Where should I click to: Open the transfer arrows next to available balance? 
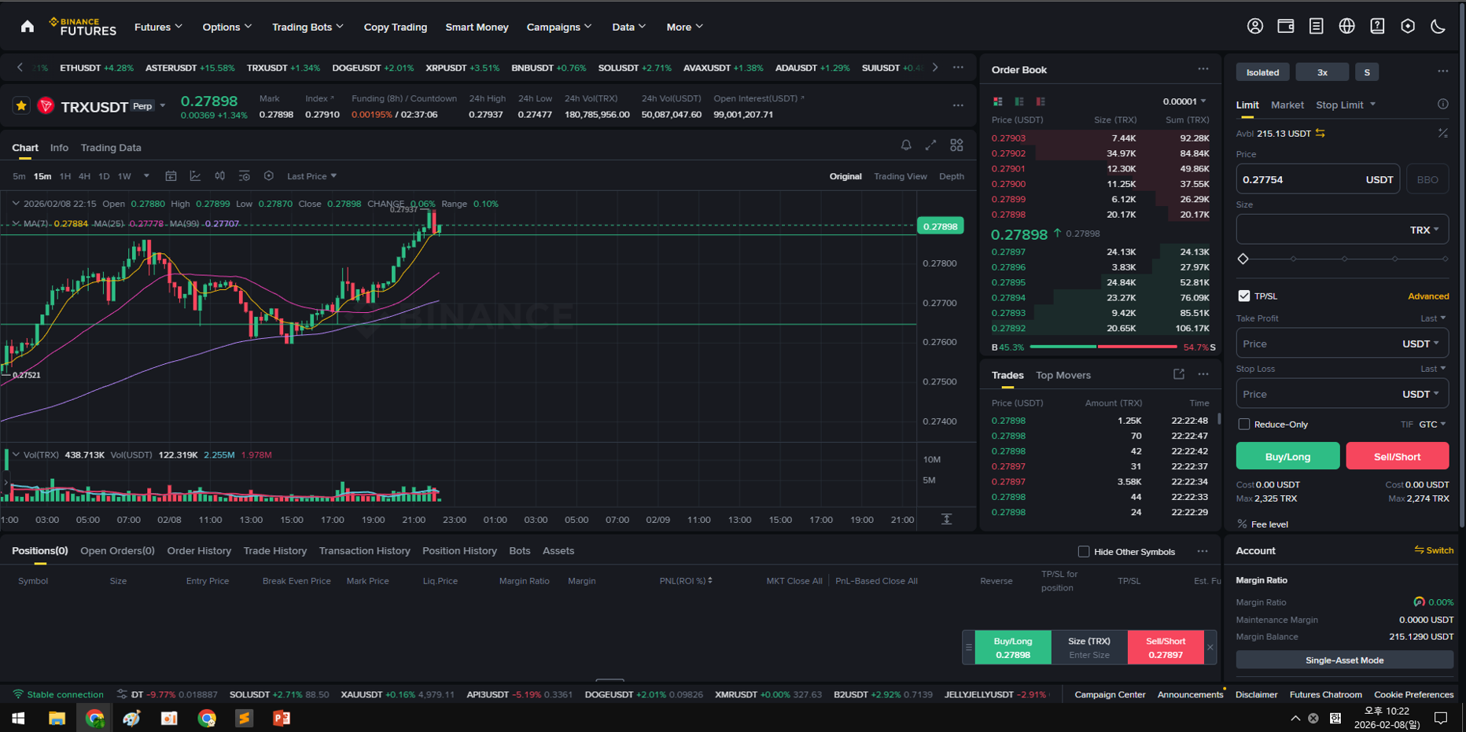tap(1321, 133)
